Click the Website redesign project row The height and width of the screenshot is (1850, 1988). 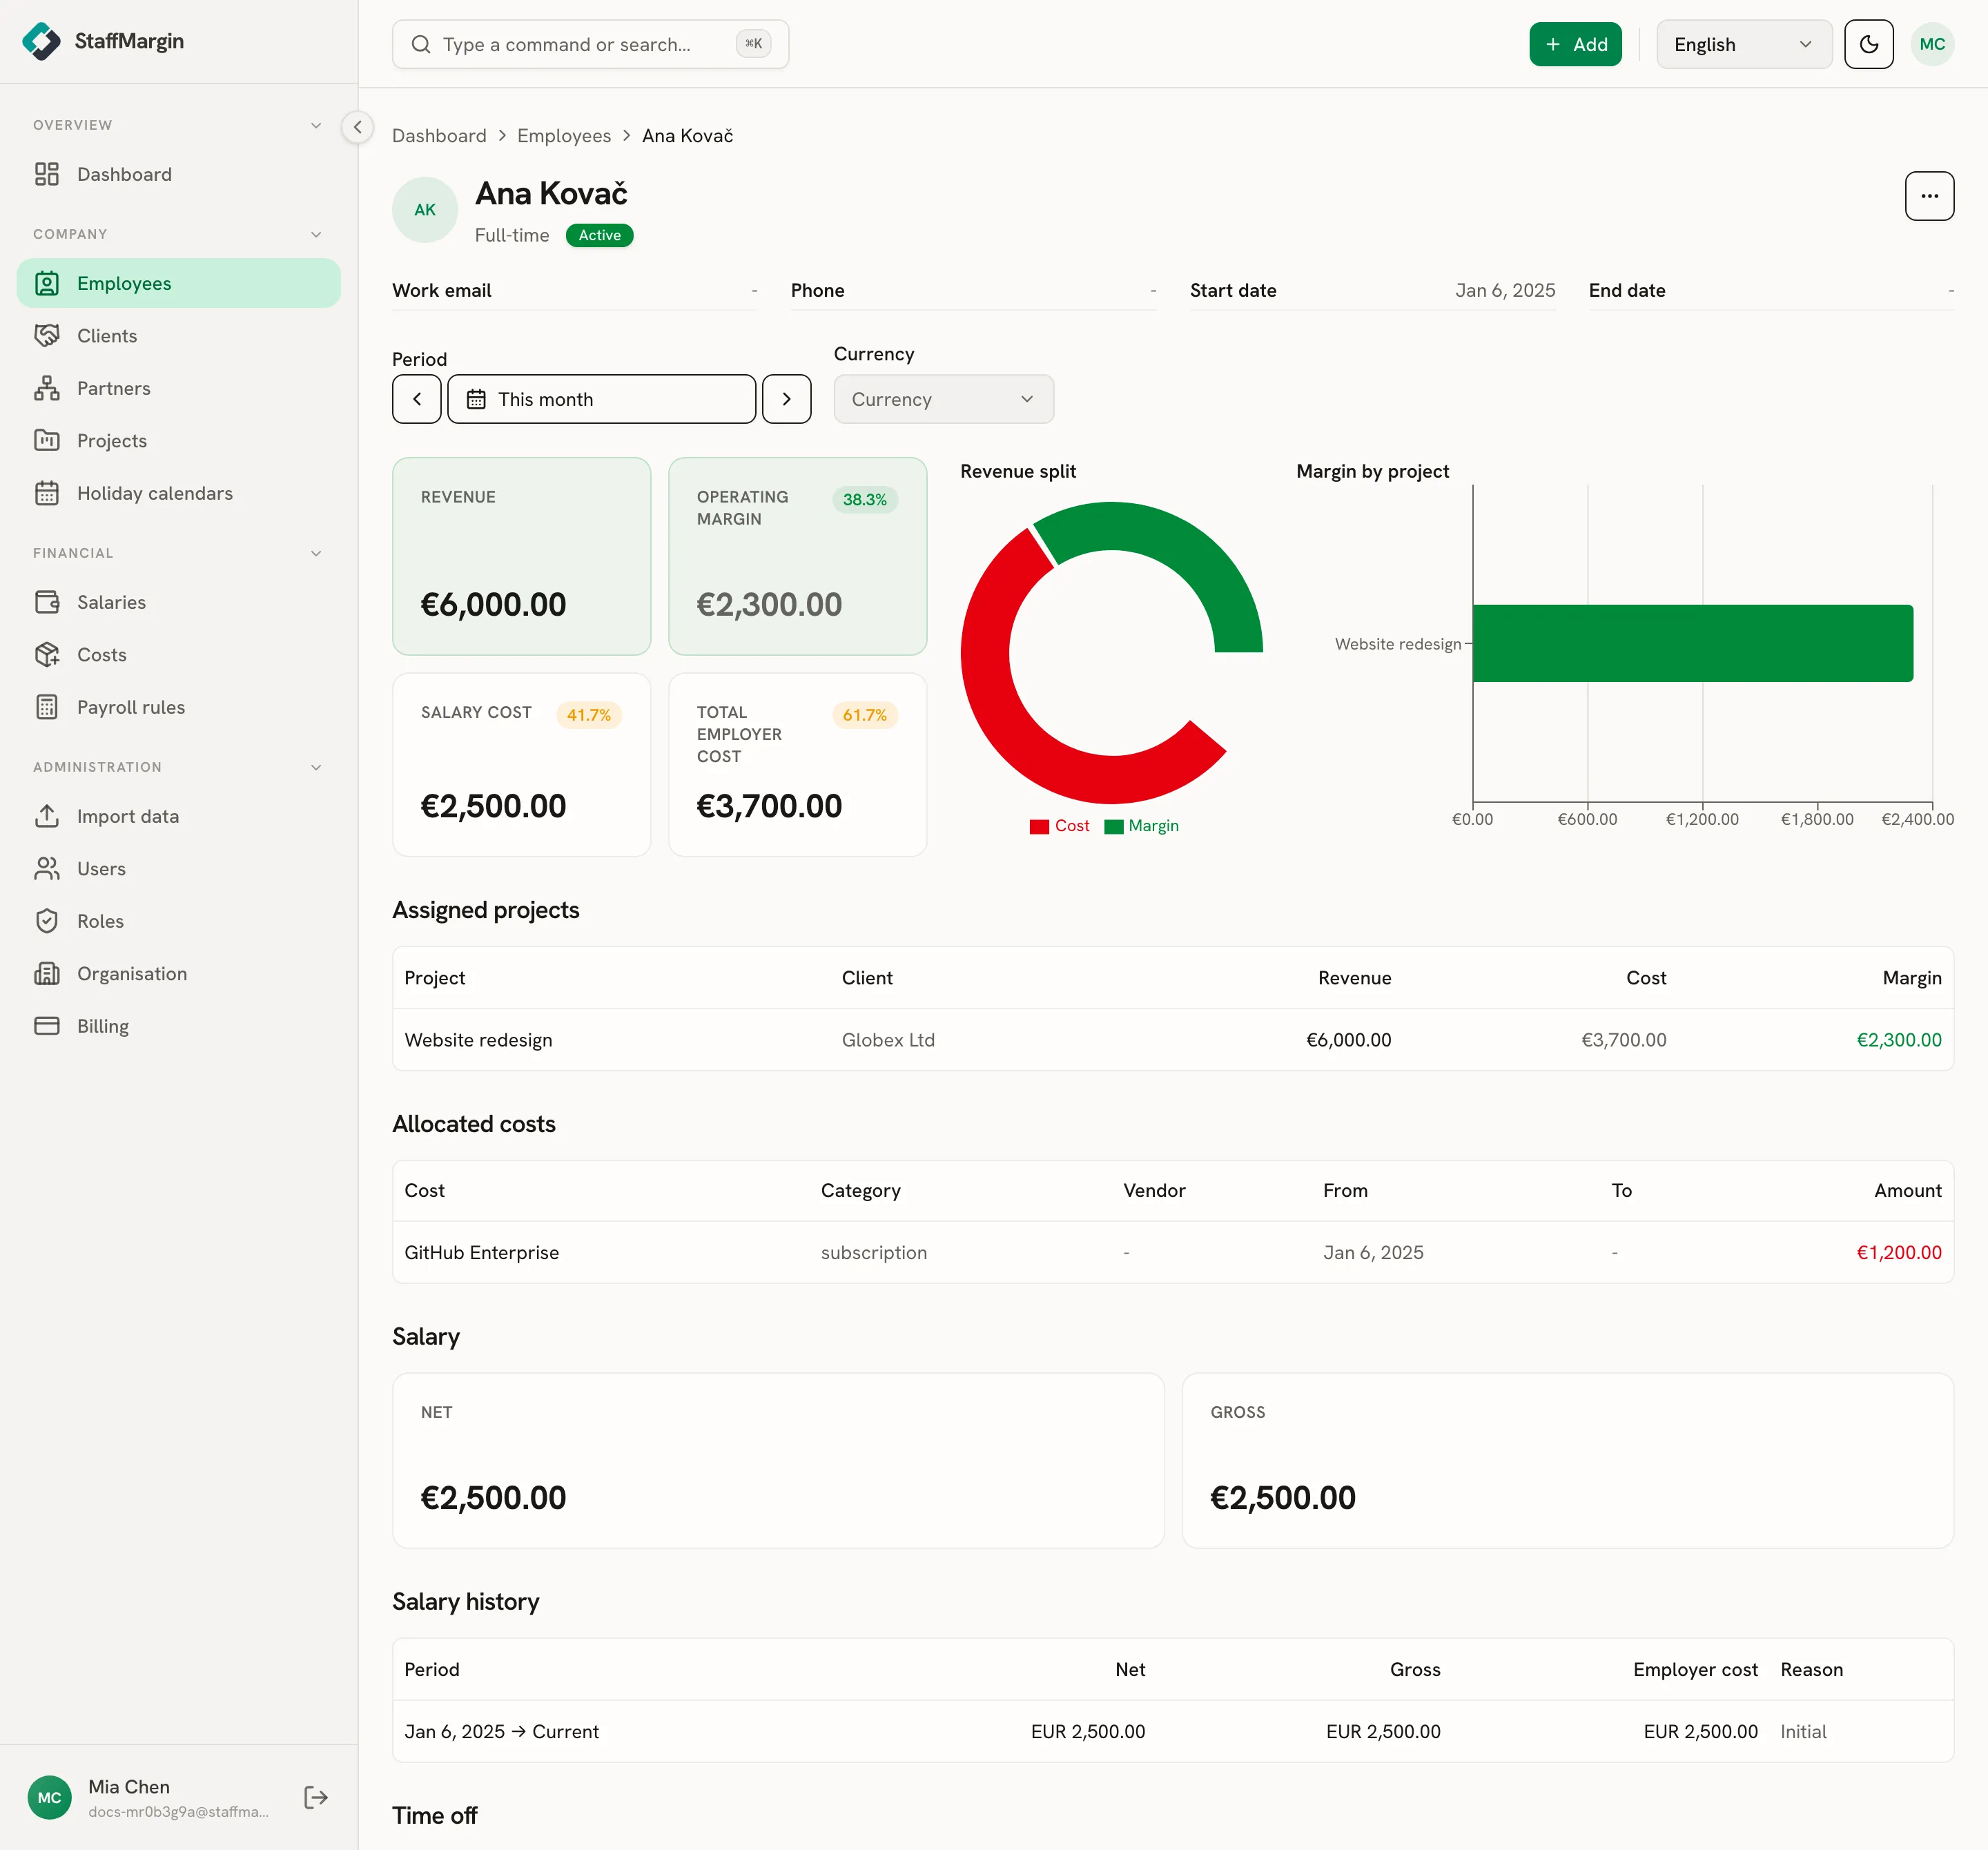(1172, 1039)
